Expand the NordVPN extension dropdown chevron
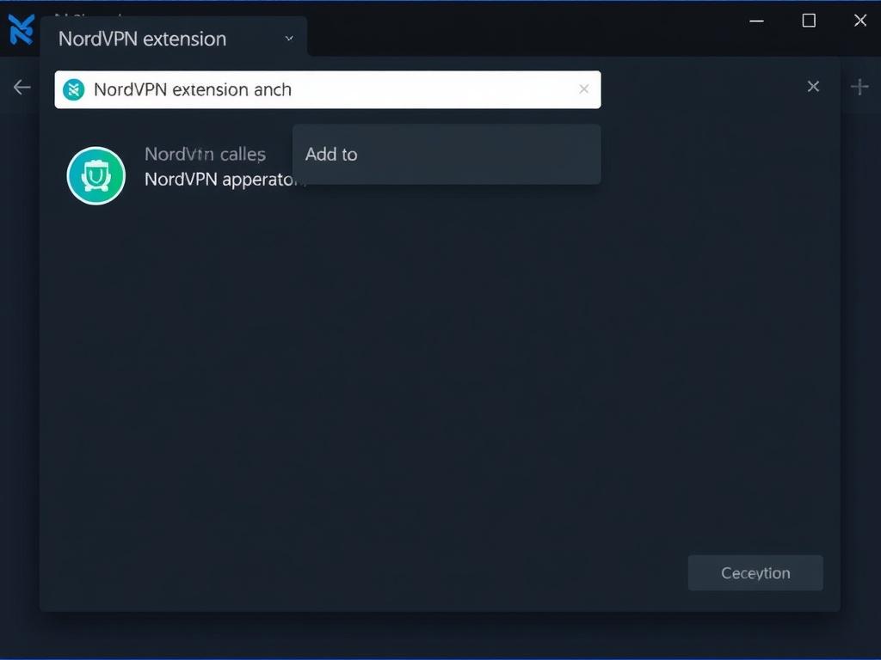This screenshot has height=660, width=881. coord(289,39)
